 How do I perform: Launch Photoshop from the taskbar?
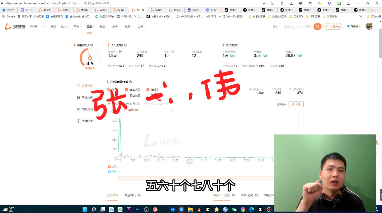(137, 210)
